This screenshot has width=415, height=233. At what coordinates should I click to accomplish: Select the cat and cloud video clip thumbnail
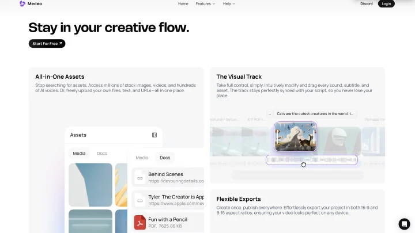click(x=295, y=136)
